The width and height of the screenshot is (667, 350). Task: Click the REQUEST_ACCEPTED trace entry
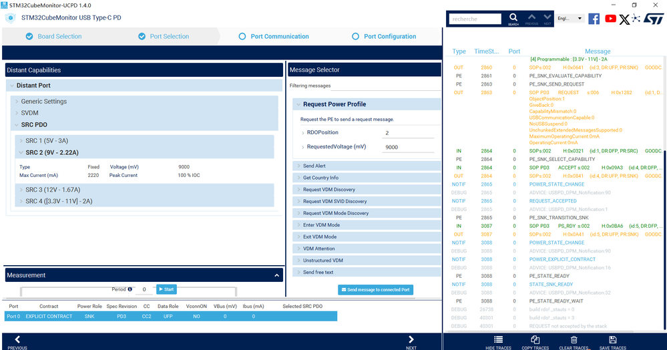point(553,201)
